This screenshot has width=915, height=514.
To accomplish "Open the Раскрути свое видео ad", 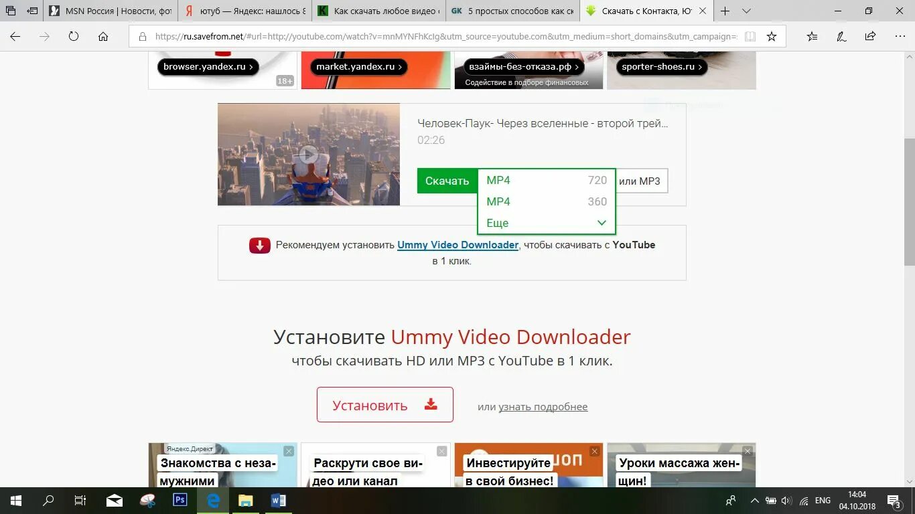I will [368, 471].
